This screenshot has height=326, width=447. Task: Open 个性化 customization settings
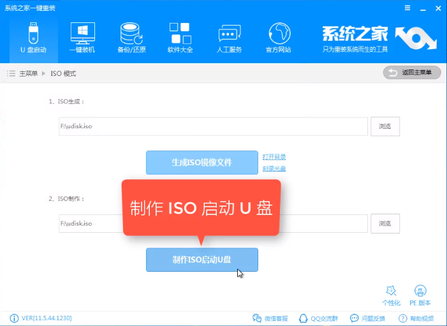click(392, 295)
